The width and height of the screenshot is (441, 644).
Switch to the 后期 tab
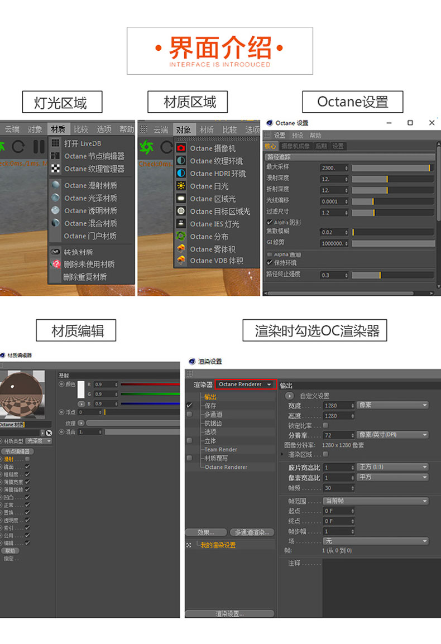click(x=320, y=146)
